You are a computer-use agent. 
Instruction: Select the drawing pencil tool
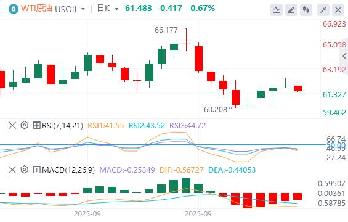coord(291,10)
